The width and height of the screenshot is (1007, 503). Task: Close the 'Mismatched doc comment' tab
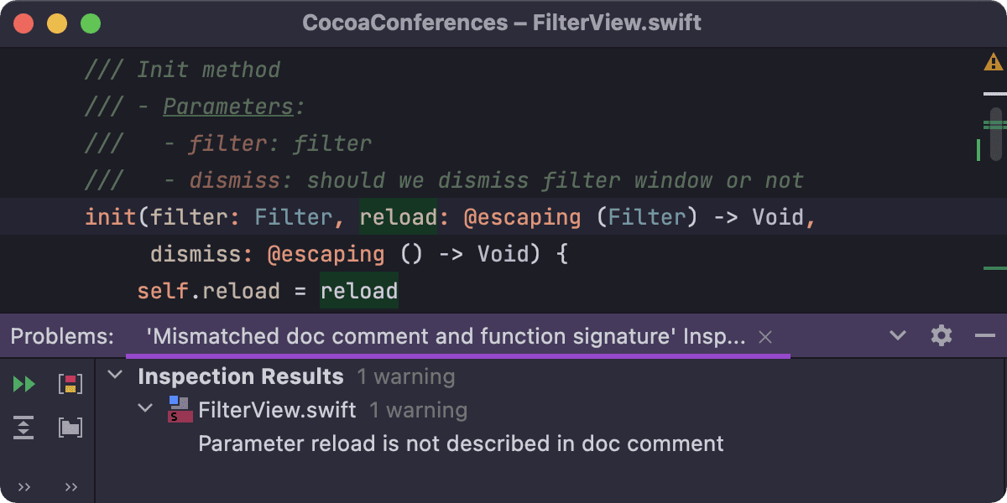tap(765, 337)
